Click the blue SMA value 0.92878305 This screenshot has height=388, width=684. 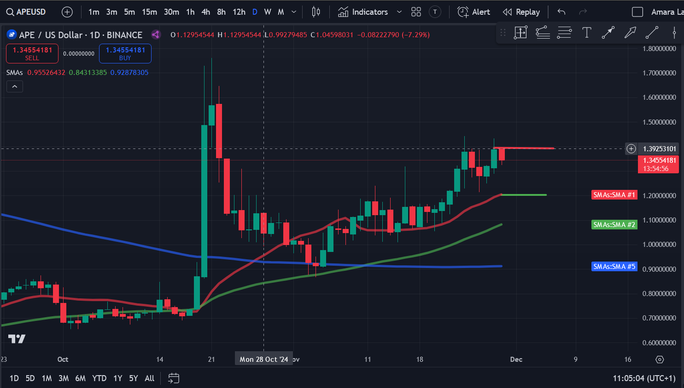(129, 73)
